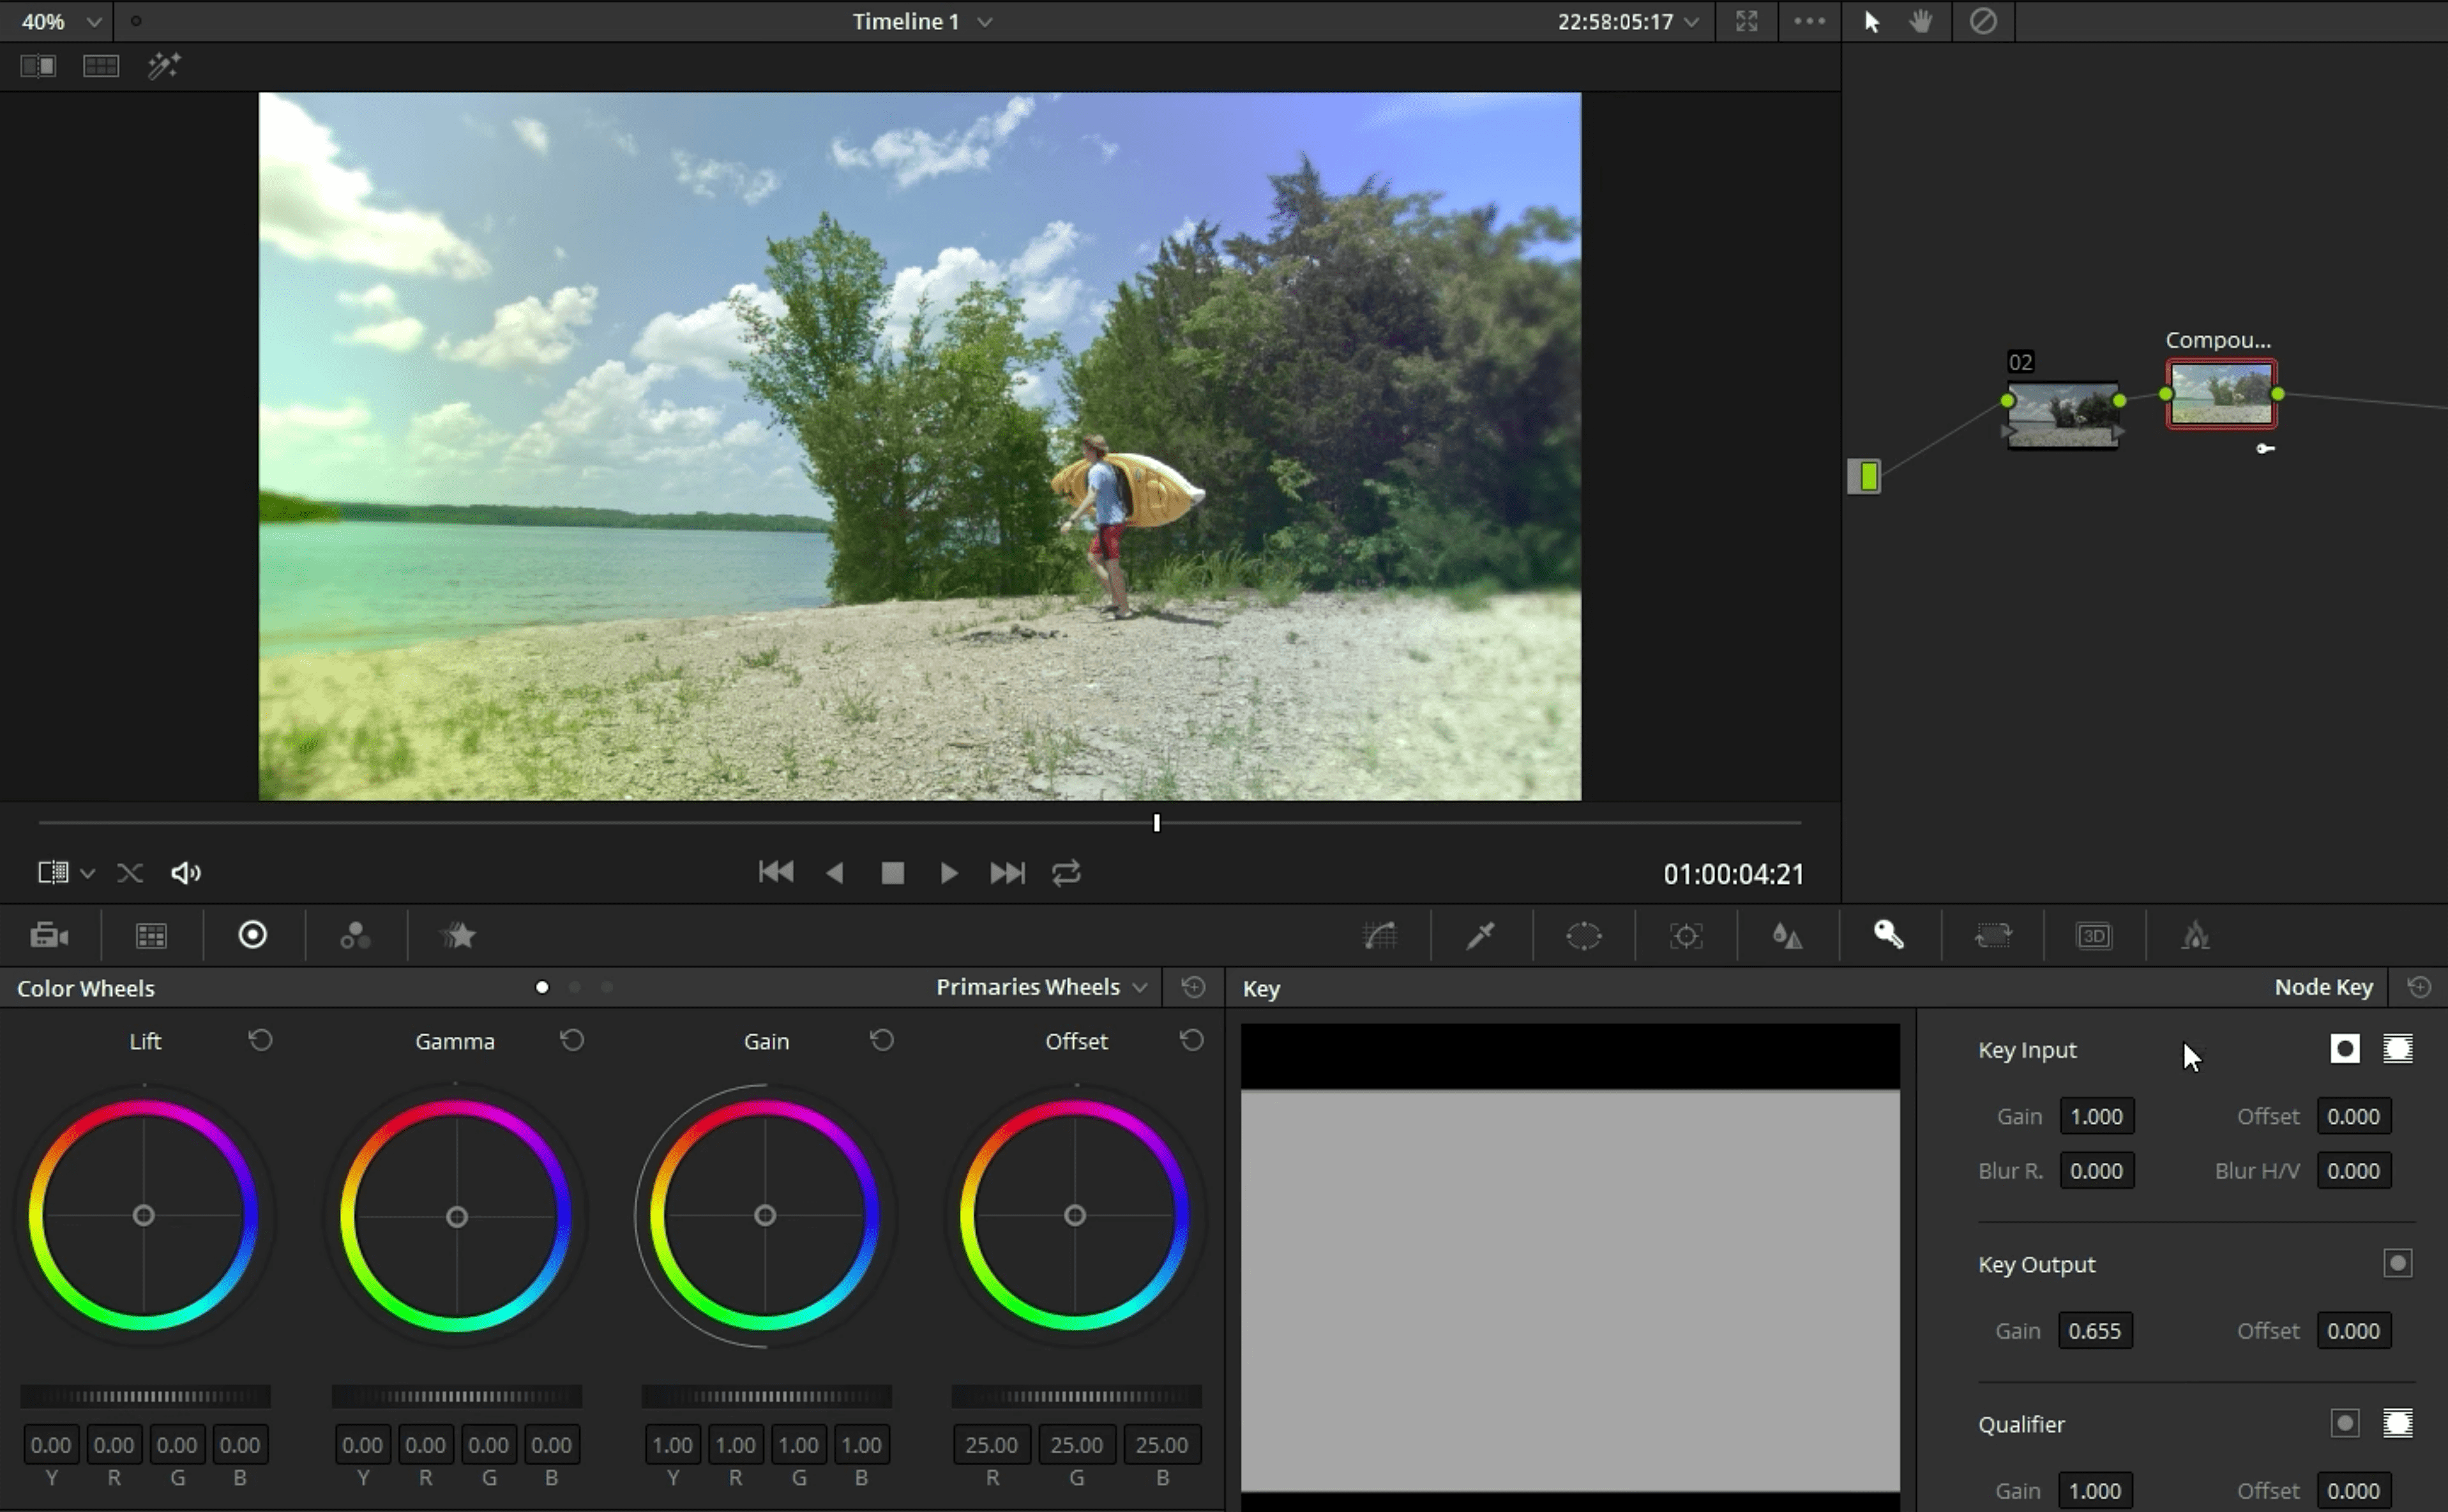
Task: Open the Power Windows palette
Action: (1584, 935)
